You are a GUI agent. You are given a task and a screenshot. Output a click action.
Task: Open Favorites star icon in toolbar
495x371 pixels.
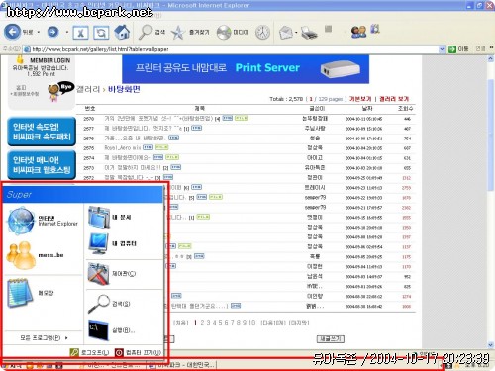pos(178,33)
